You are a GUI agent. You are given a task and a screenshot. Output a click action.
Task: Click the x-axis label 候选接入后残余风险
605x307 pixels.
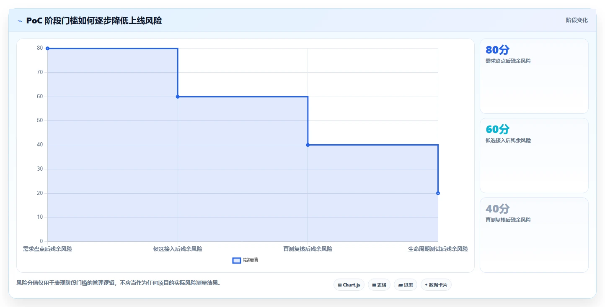point(178,249)
